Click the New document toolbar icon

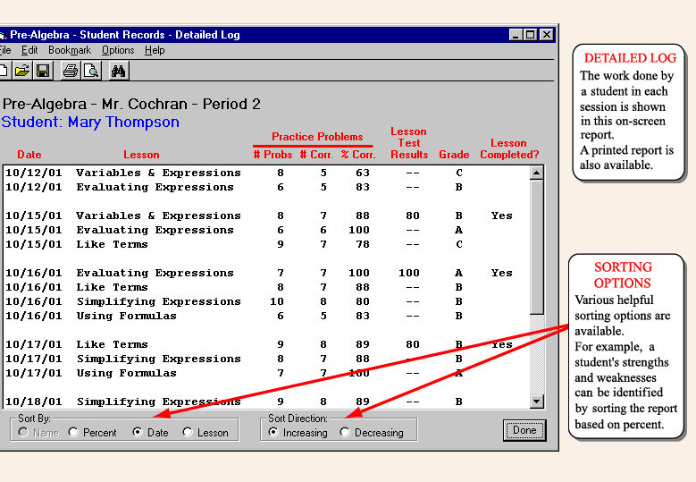[4, 70]
